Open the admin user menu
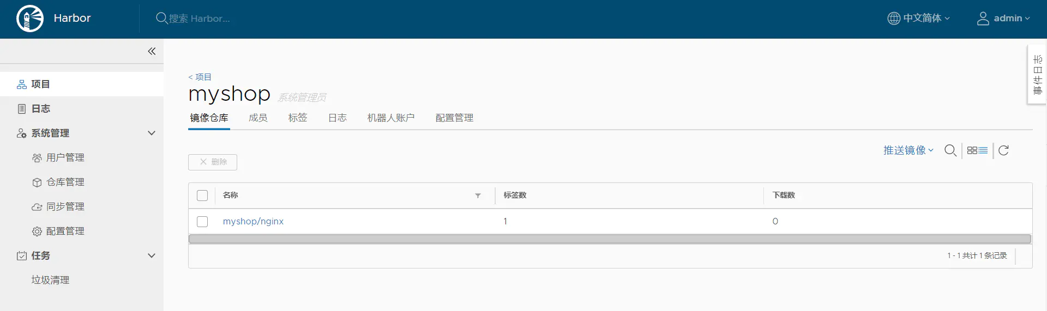Image resolution: width=1047 pixels, height=311 pixels. click(x=1003, y=19)
